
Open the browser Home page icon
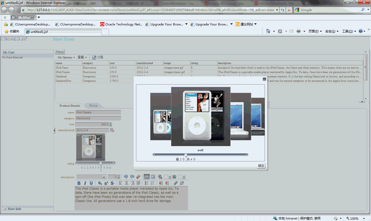pyautogui.click(x=268, y=31)
